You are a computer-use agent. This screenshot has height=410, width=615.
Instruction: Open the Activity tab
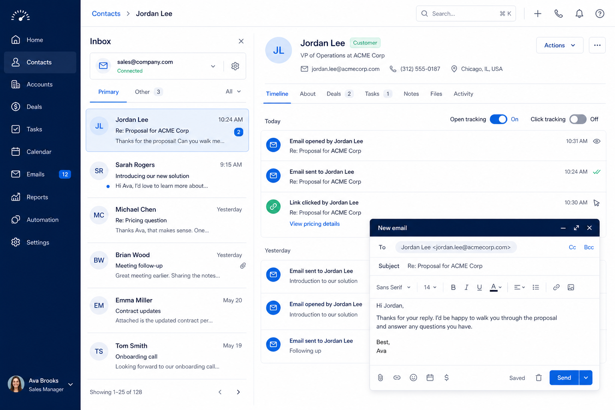(x=463, y=94)
